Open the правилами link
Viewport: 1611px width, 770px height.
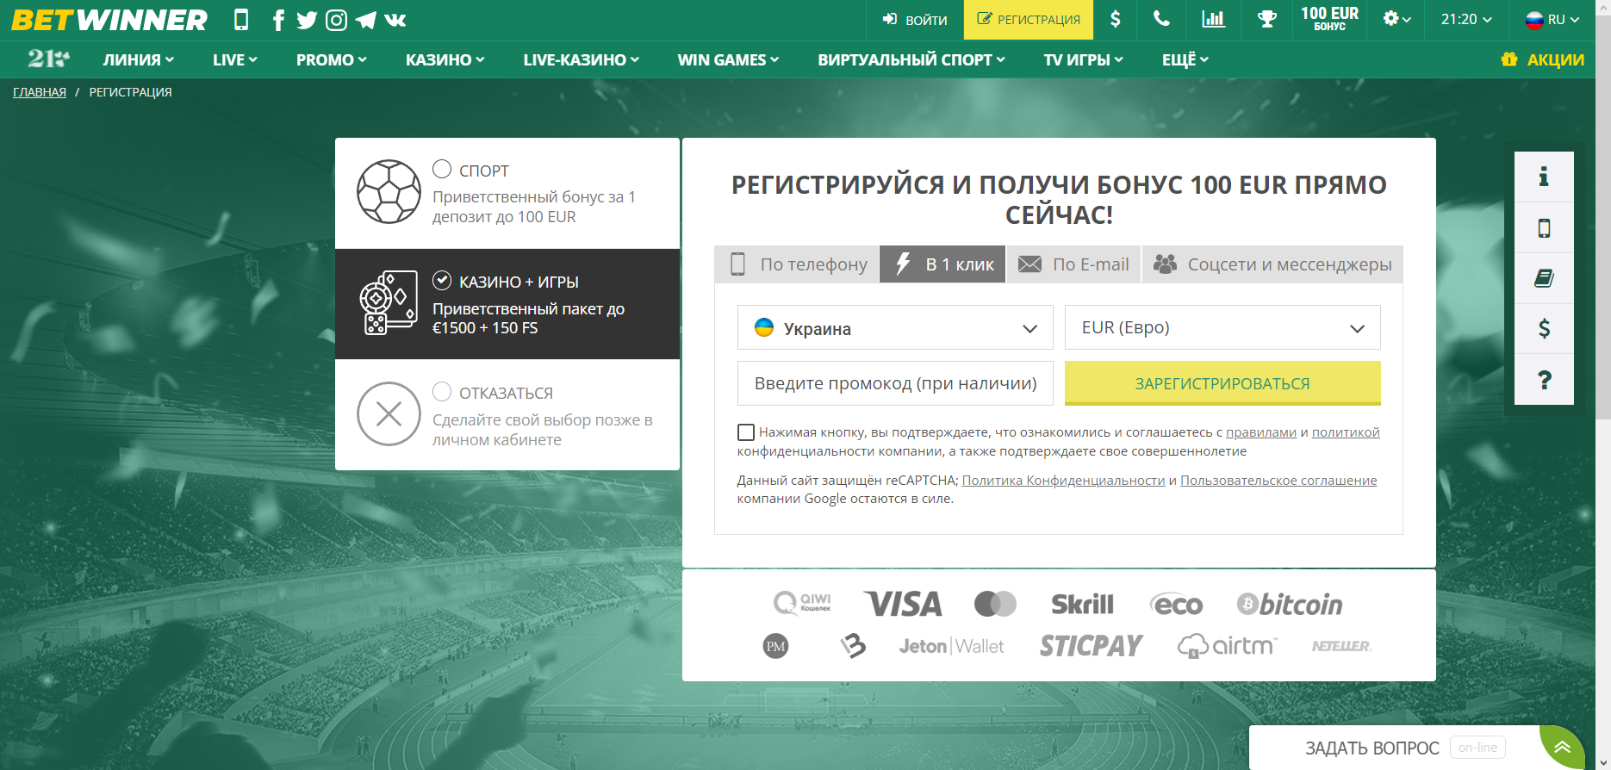click(x=1261, y=432)
